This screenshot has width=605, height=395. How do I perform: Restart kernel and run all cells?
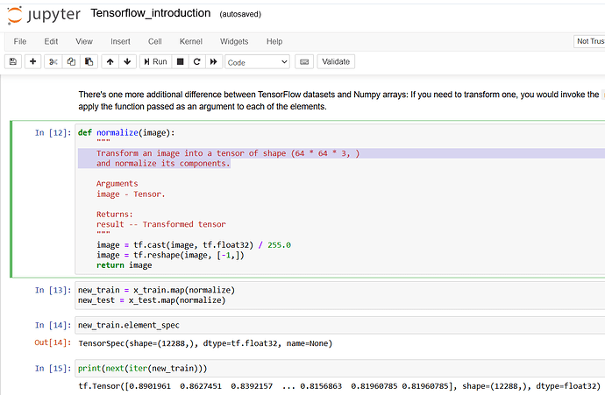[213, 61]
